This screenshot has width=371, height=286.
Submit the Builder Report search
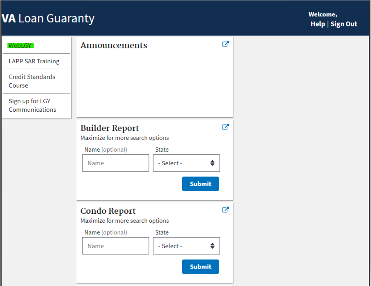tap(200, 184)
